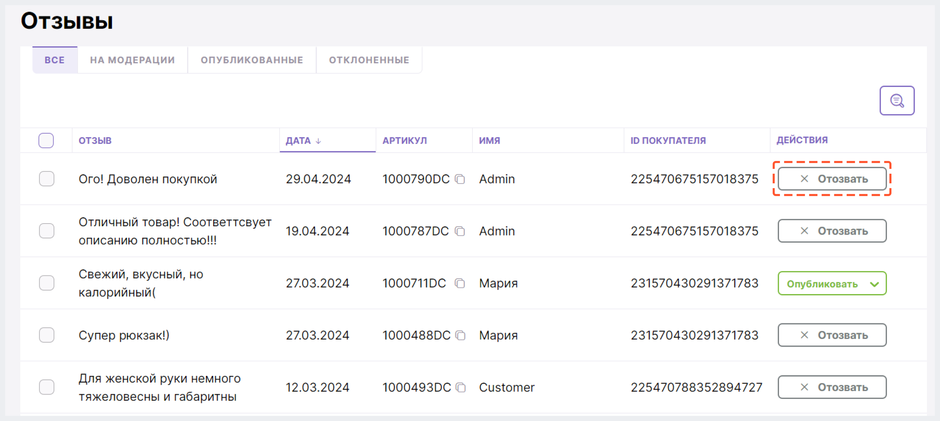Toggle the select-all reviews checkbox in header
940x421 pixels.
click(x=46, y=140)
